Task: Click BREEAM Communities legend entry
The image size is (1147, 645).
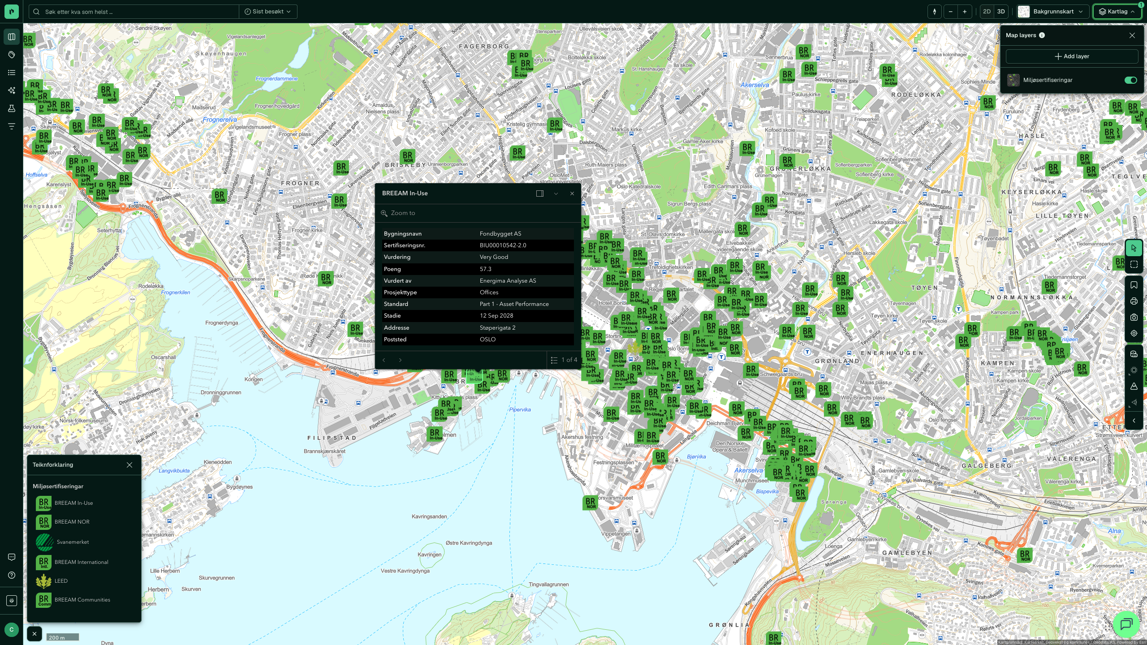Action: 73,600
